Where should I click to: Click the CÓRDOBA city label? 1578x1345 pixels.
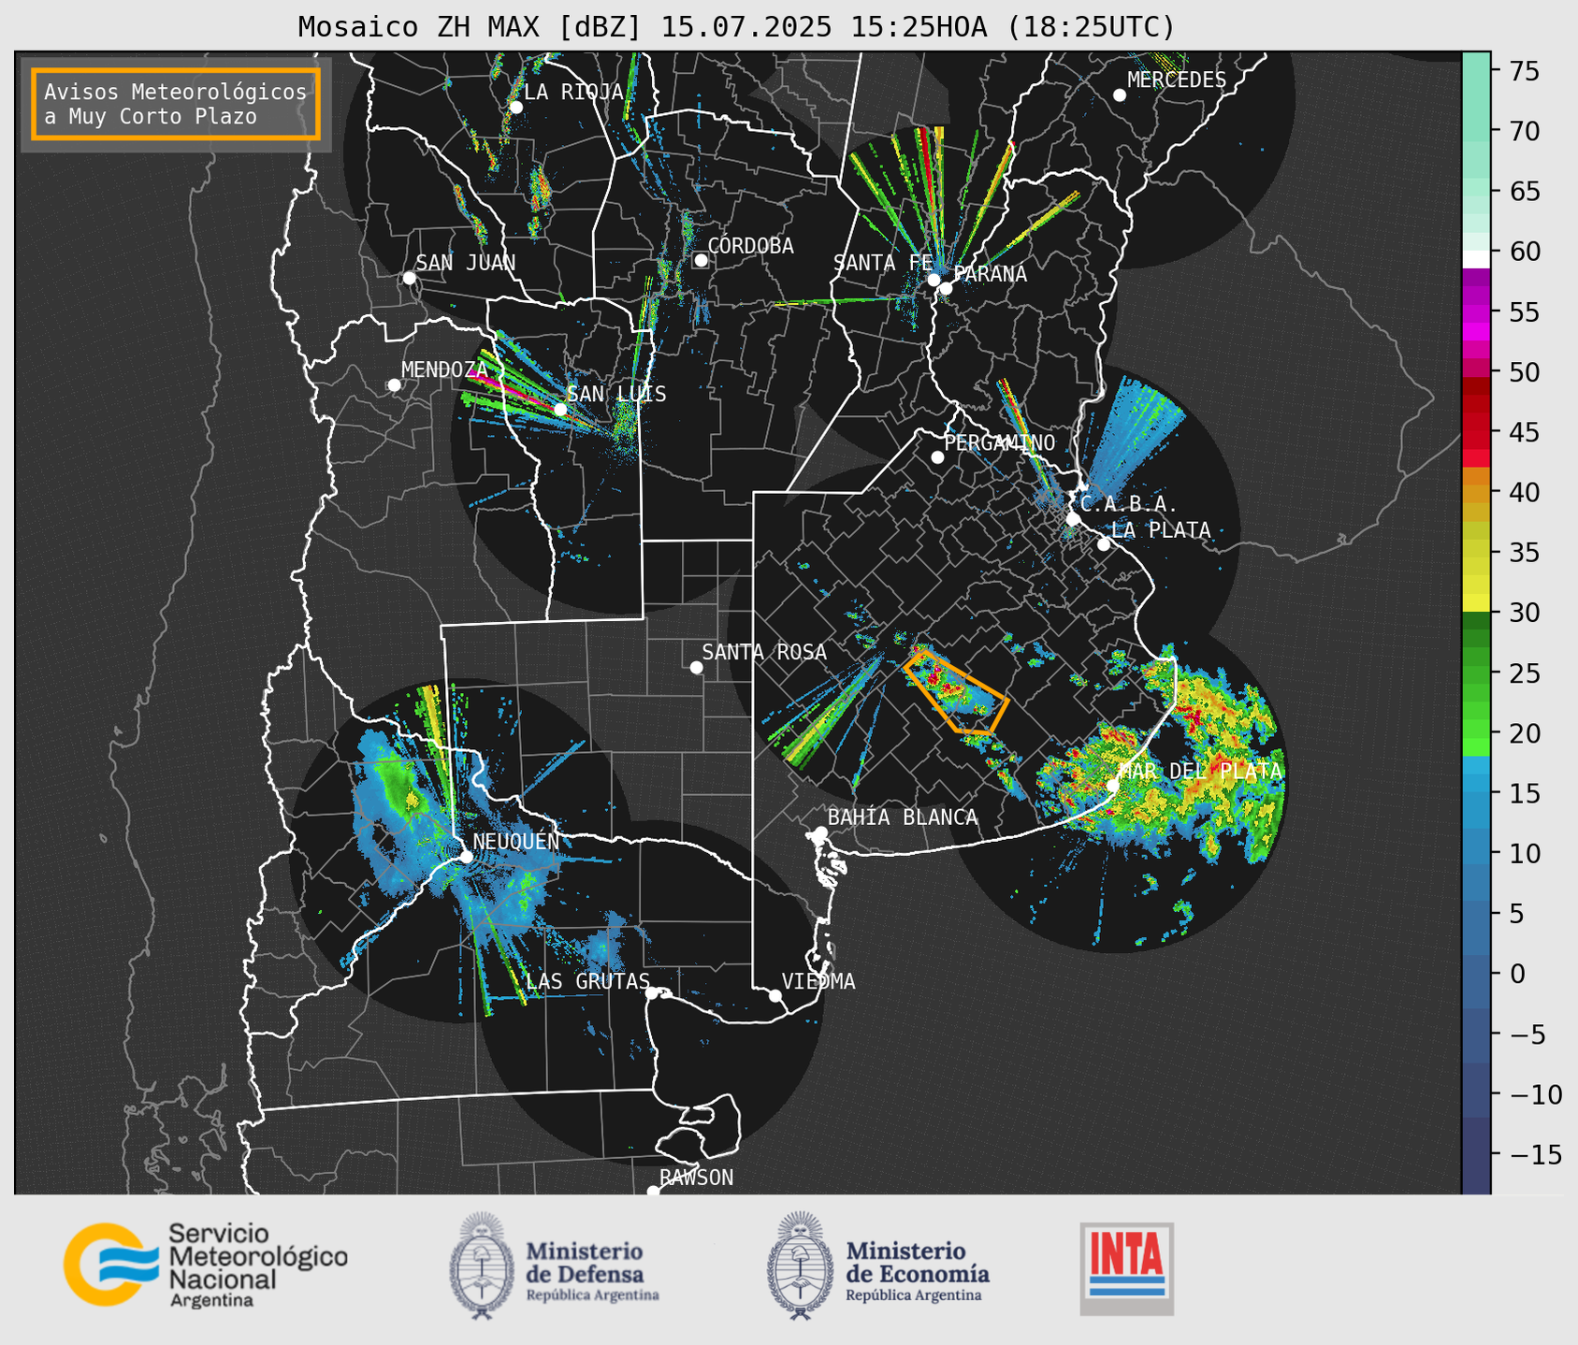tap(750, 246)
